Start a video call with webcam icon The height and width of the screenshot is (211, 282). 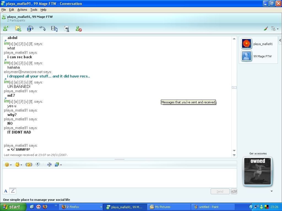30,28
